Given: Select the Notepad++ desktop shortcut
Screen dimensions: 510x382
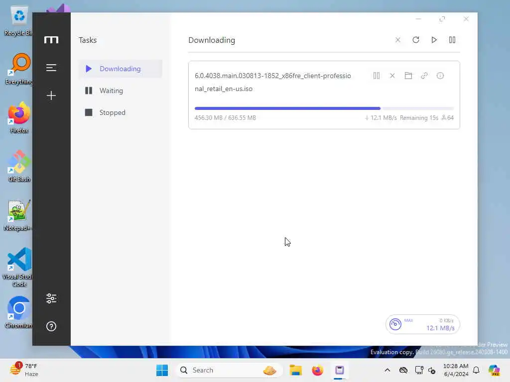Looking at the screenshot, I should click(18, 215).
